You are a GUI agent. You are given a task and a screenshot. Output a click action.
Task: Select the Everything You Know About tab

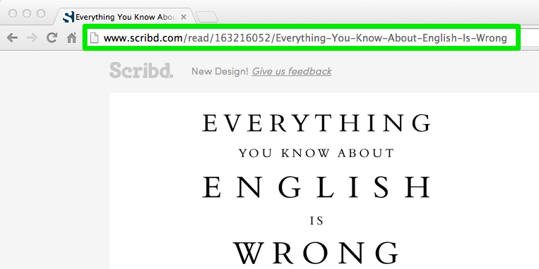(x=126, y=16)
